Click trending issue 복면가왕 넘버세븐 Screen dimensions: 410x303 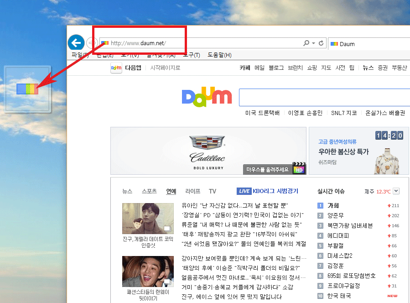point(350,225)
